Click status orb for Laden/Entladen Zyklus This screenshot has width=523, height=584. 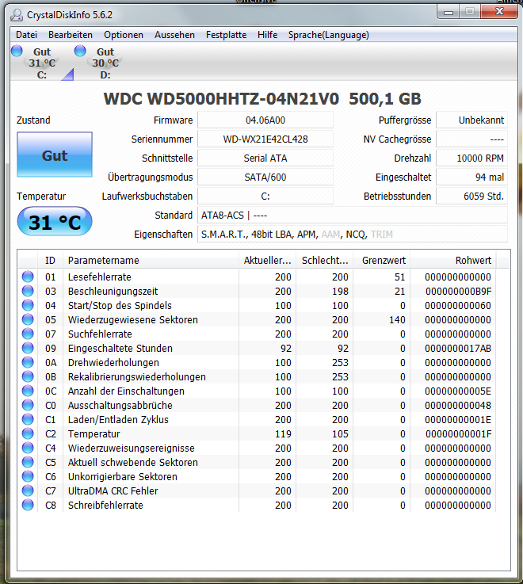click(28, 419)
